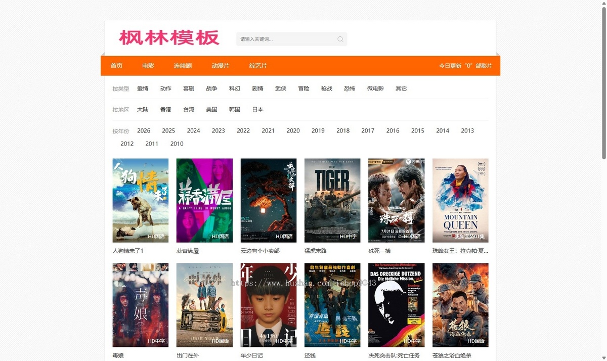This screenshot has height=361, width=607.
Task: Select year 2019 filter
Action: 318,131
